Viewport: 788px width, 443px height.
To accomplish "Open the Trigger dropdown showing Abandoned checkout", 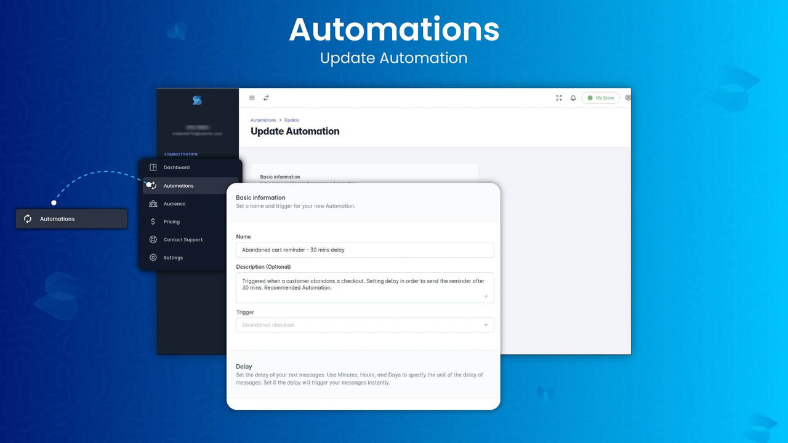I will tap(364, 325).
